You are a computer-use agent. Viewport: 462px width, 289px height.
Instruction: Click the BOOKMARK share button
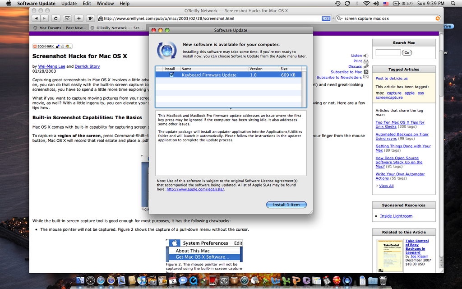(52, 47)
